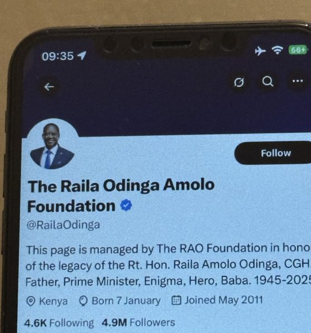Open the Grok slashed-circle icon

(239, 82)
